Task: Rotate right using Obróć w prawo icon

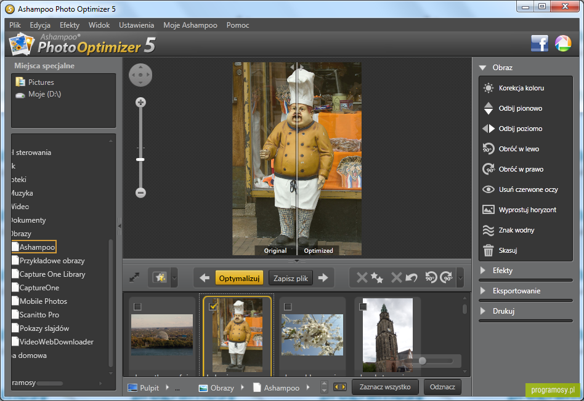Action: click(x=488, y=169)
